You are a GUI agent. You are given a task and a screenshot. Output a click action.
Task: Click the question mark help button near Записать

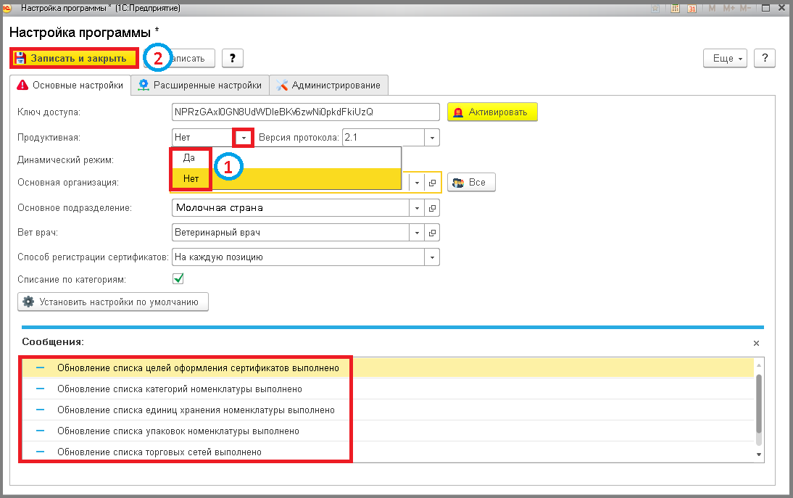point(233,58)
